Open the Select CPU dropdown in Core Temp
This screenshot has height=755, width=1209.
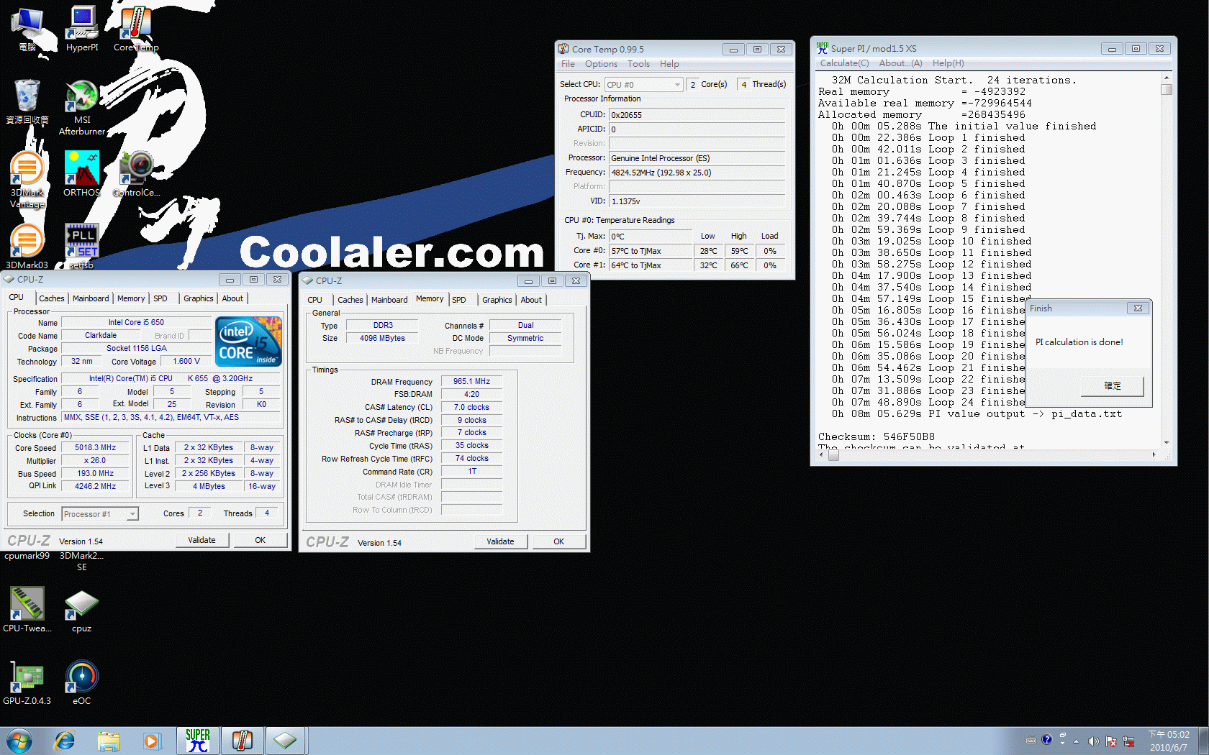pos(643,85)
